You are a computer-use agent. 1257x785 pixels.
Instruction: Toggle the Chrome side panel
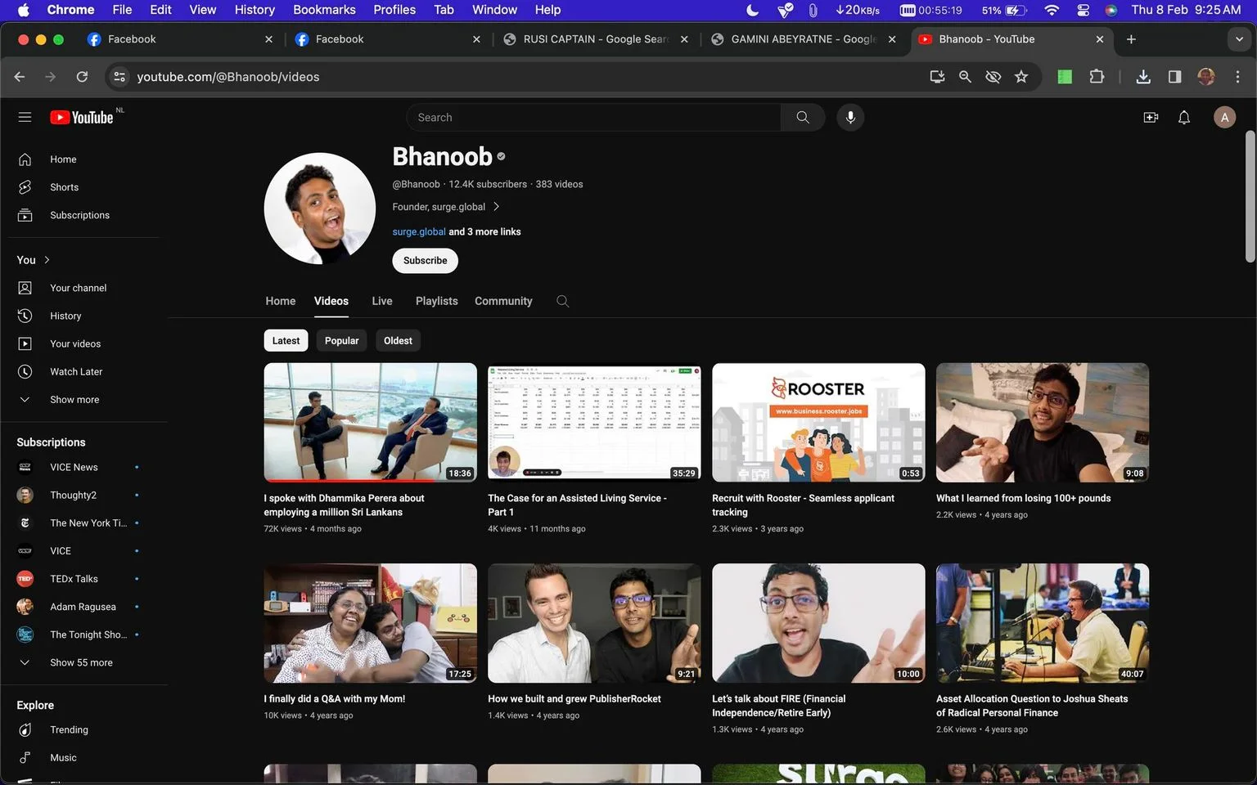coord(1174,76)
